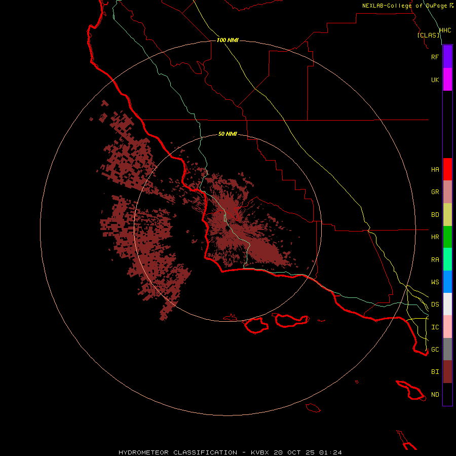Click the RA label in the legend
This screenshot has width=456, height=456.
(x=435, y=260)
